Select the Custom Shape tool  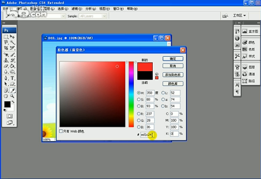(x=12, y=84)
